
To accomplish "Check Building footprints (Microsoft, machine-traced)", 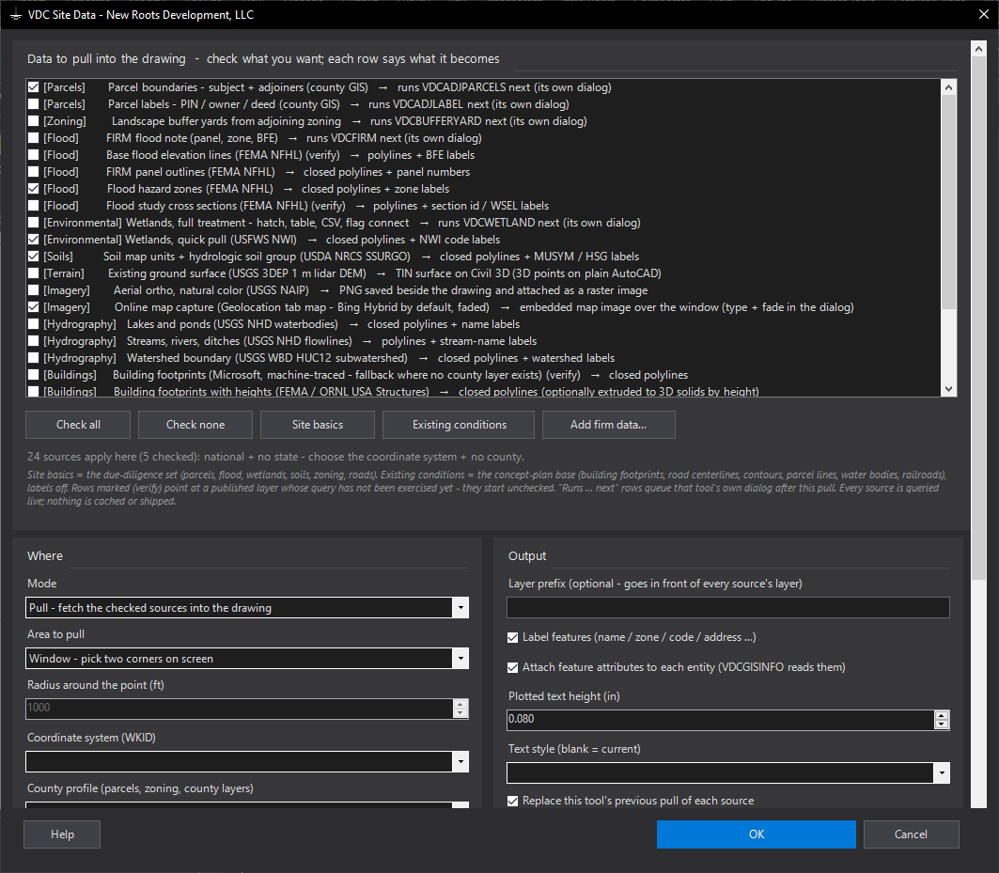I will pos(33,375).
